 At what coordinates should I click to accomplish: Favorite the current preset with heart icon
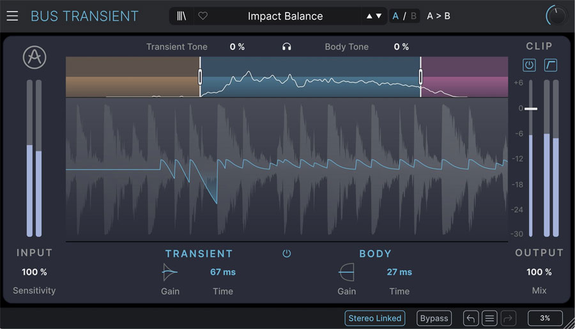(x=203, y=16)
